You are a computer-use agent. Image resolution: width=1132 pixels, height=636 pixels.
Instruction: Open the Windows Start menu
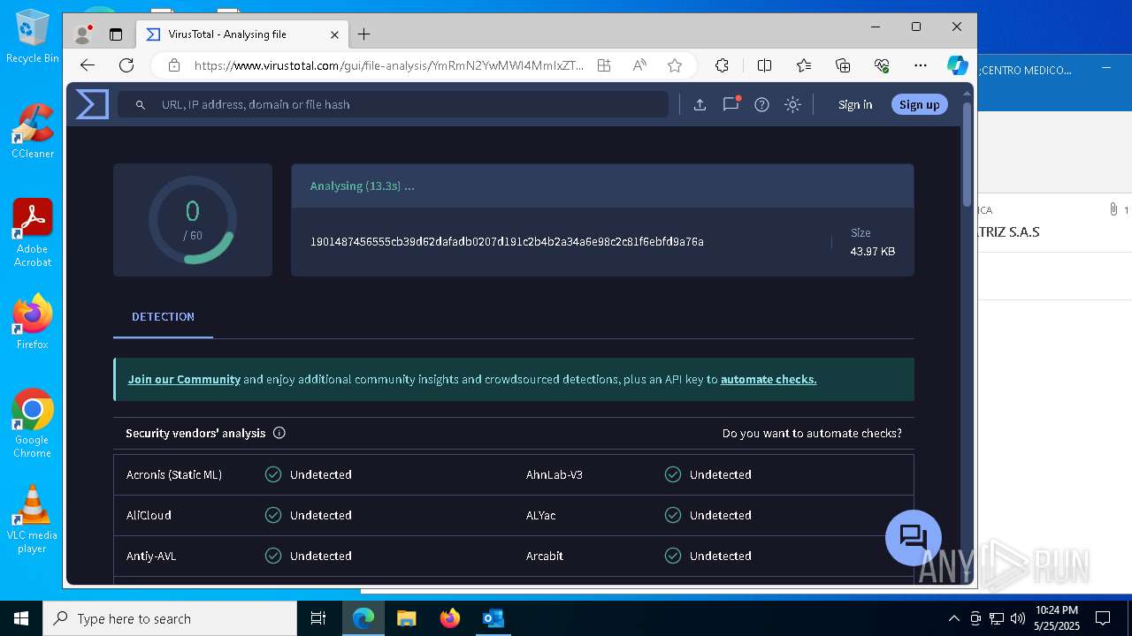coord(21,618)
